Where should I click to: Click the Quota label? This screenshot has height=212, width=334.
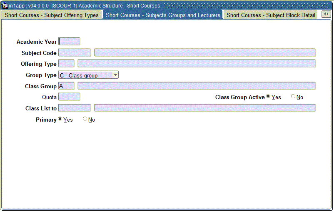(x=49, y=97)
